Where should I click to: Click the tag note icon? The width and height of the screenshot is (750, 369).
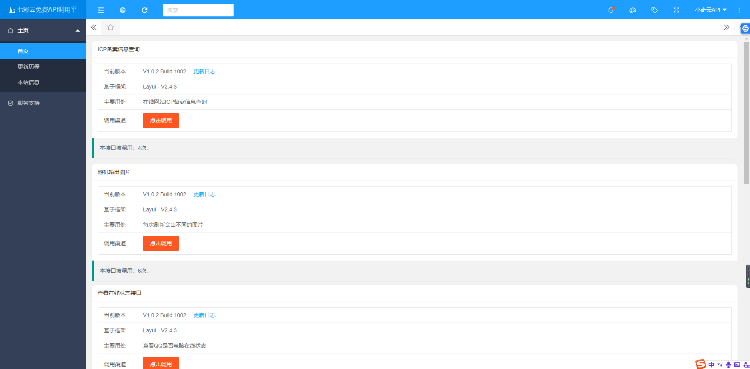tap(654, 10)
